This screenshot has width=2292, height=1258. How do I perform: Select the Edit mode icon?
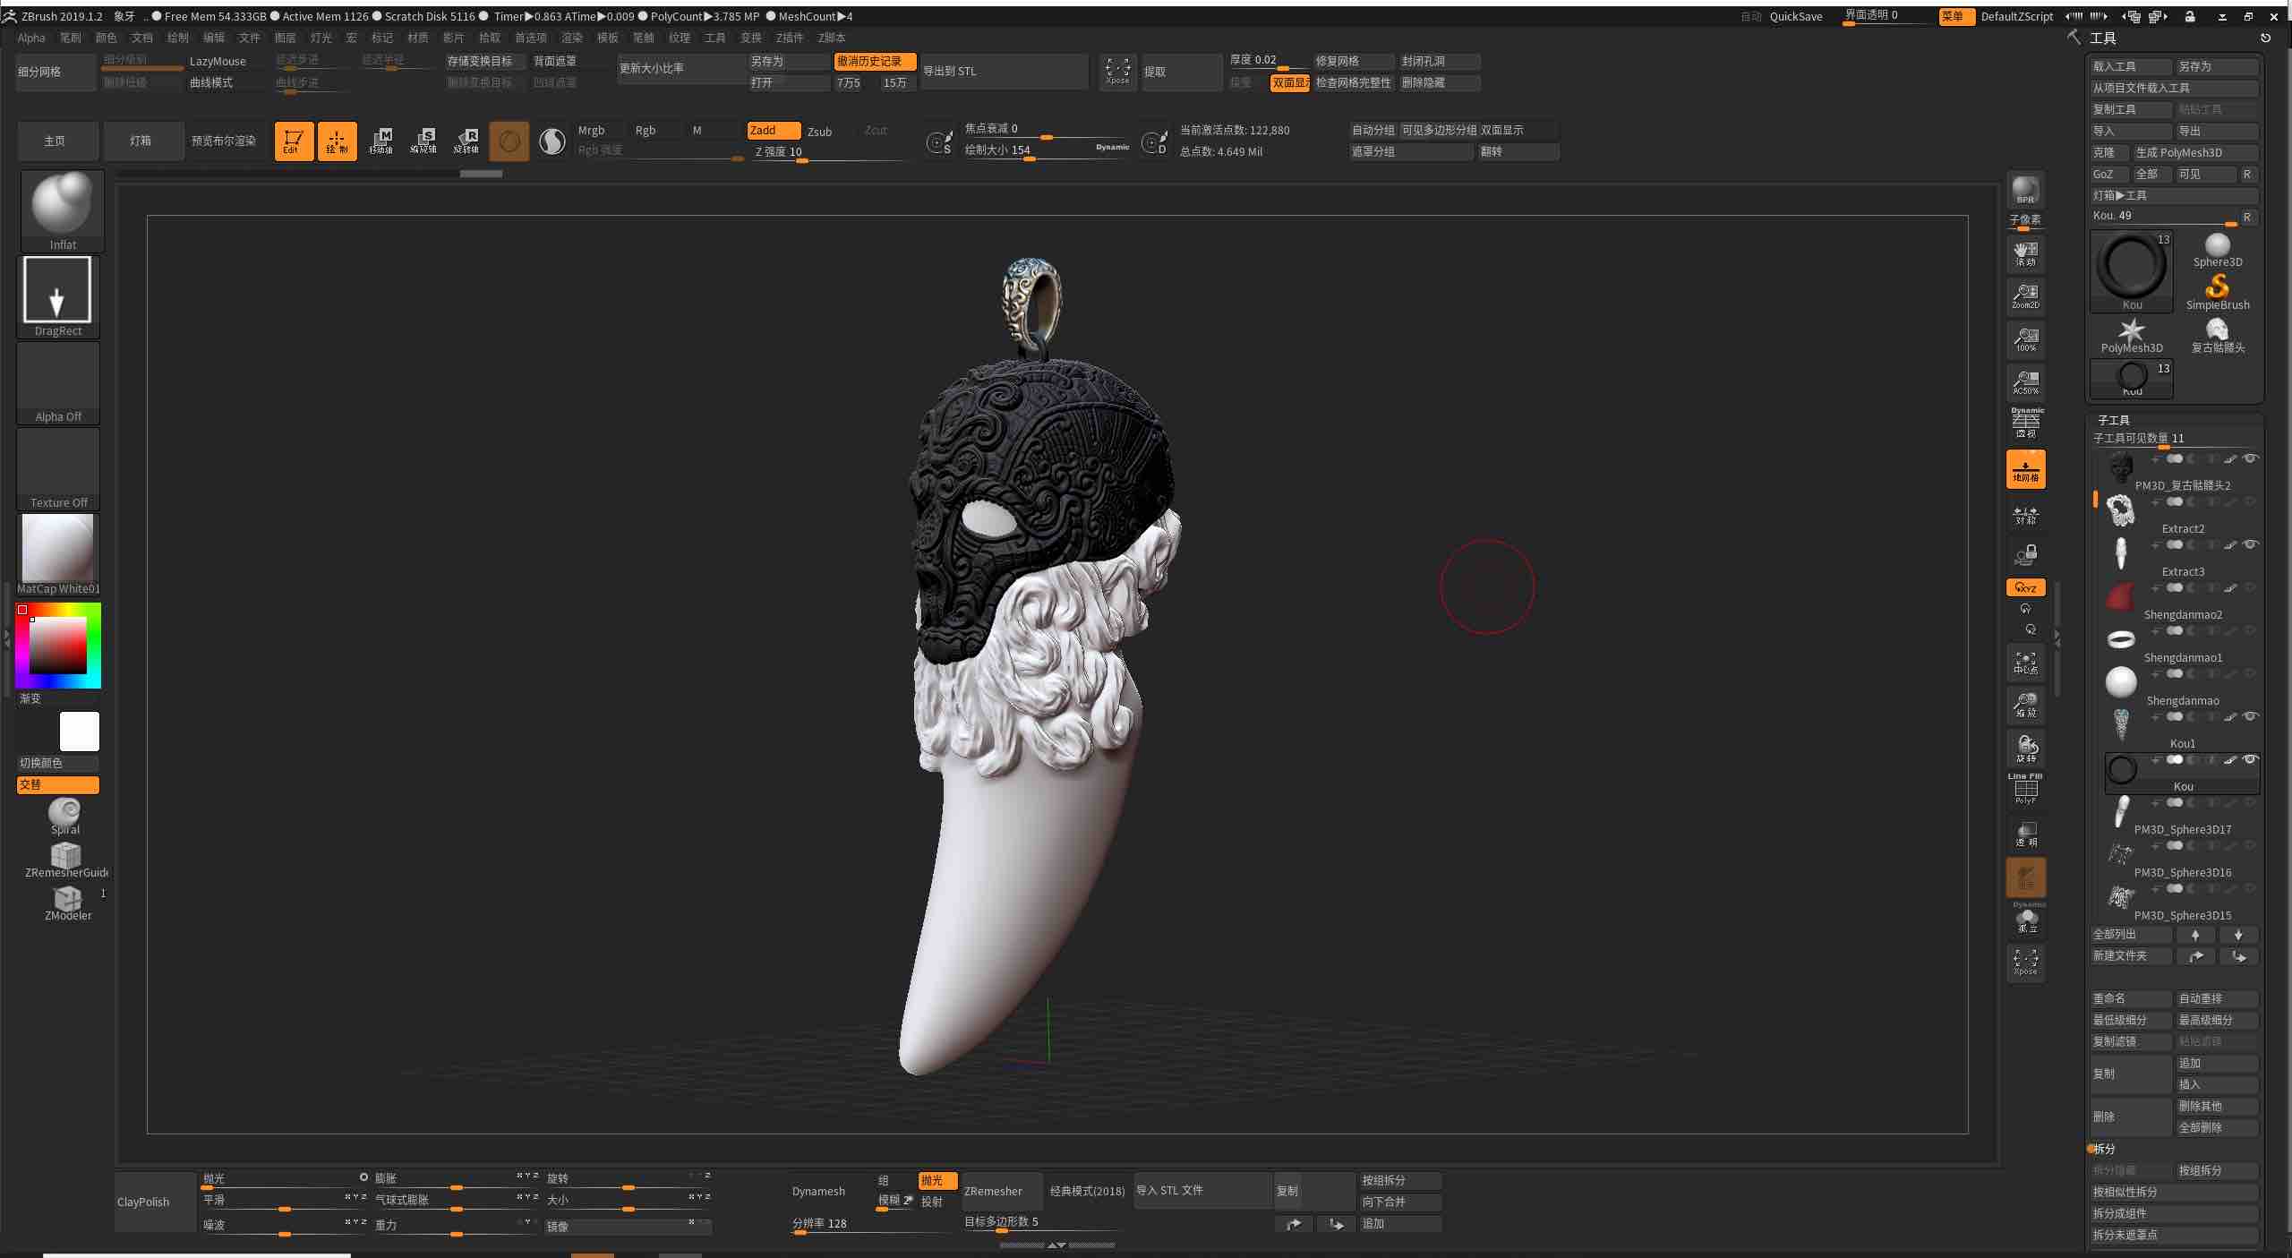[293, 141]
